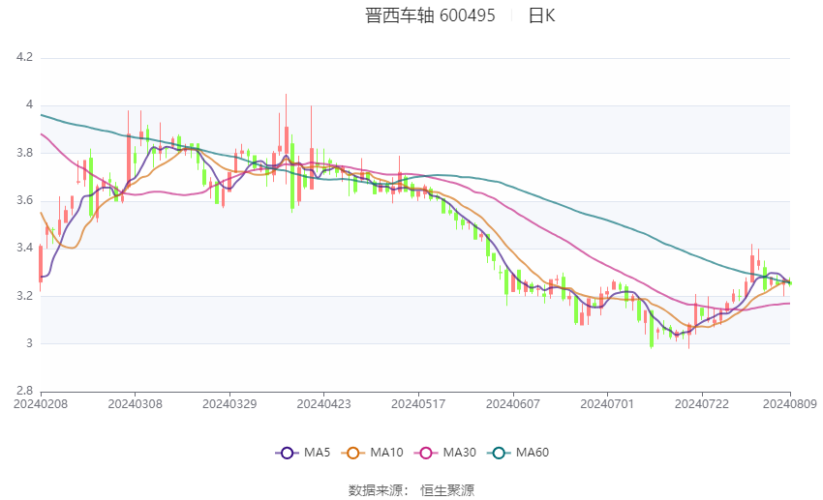823x500 pixels.
Task: Click the y-axis value 3.4
Action: pos(24,248)
